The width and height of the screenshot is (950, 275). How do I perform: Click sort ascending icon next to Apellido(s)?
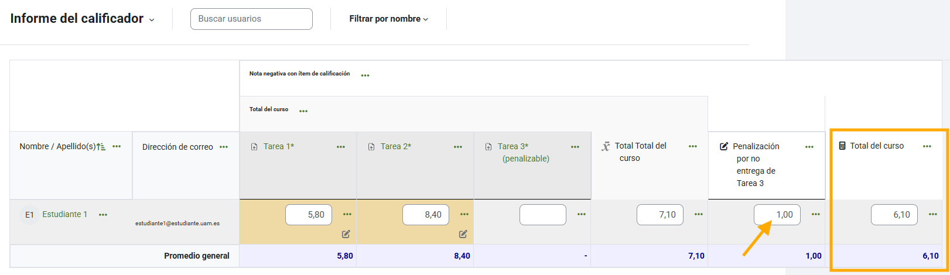pos(101,147)
